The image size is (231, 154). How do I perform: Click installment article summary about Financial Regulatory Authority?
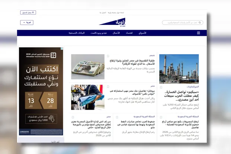[131, 70]
